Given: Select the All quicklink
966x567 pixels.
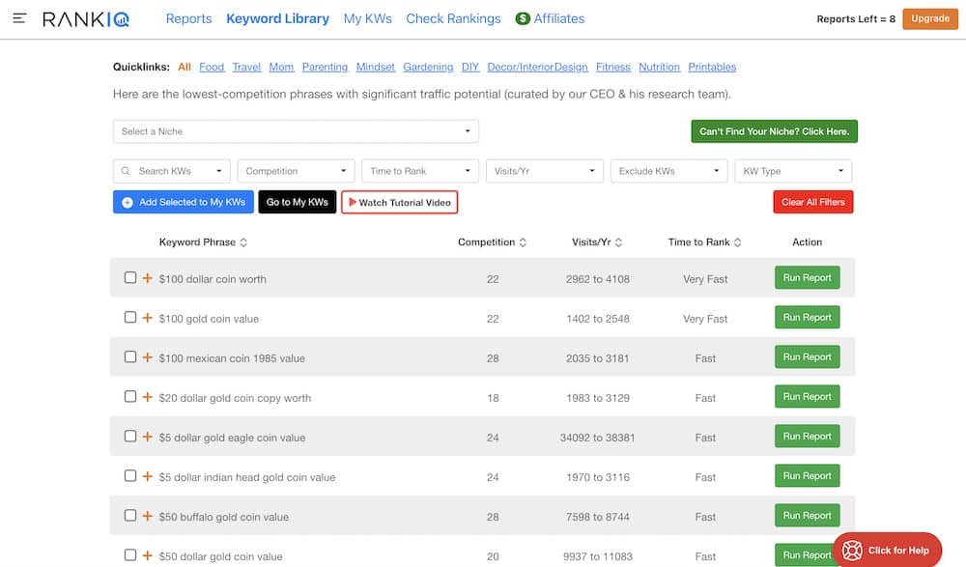Looking at the screenshot, I should pyautogui.click(x=185, y=67).
